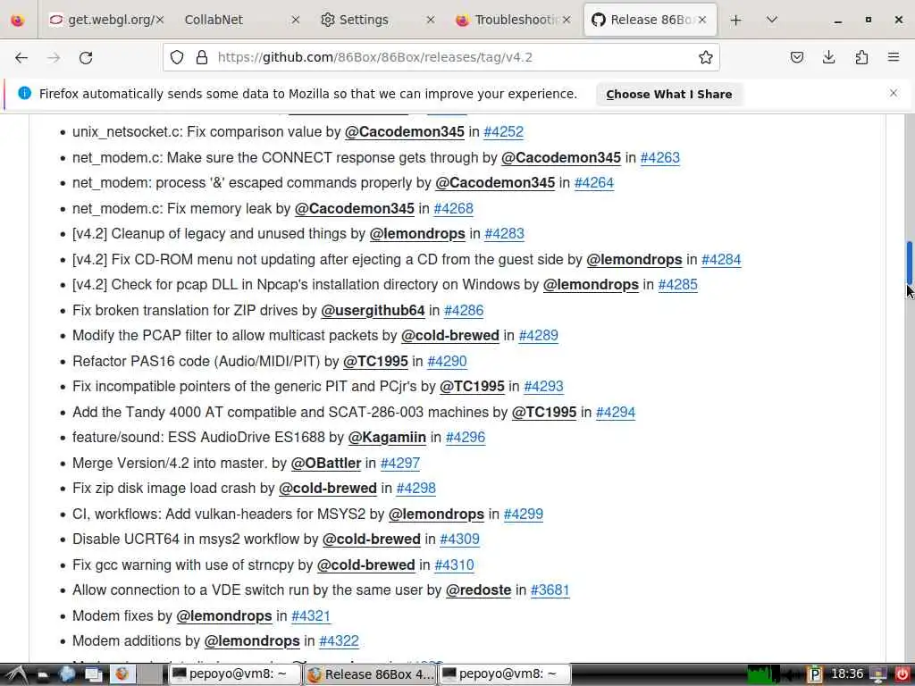The image size is (915, 686).
Task: Click the red power icon in taskbar
Action: pos(902,674)
